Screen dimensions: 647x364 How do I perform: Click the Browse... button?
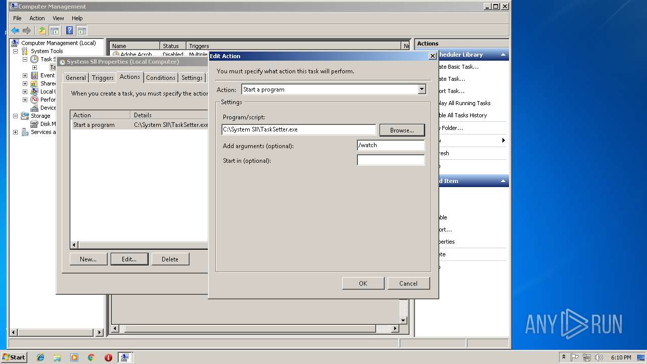point(402,130)
